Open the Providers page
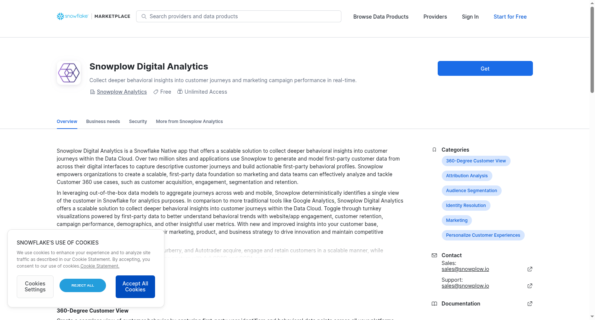Screen dimensions: 595x320 435,17
